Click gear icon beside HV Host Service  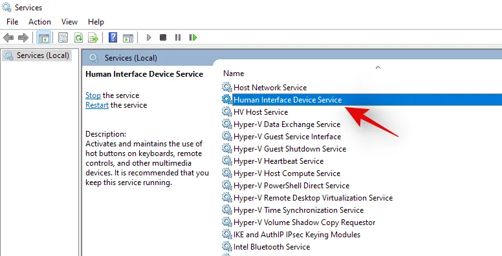coord(226,112)
